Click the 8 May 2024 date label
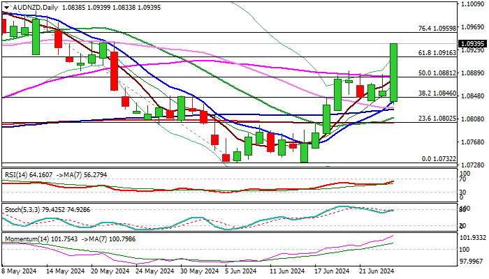Screen dimensions: 489x279 click(x=20, y=271)
